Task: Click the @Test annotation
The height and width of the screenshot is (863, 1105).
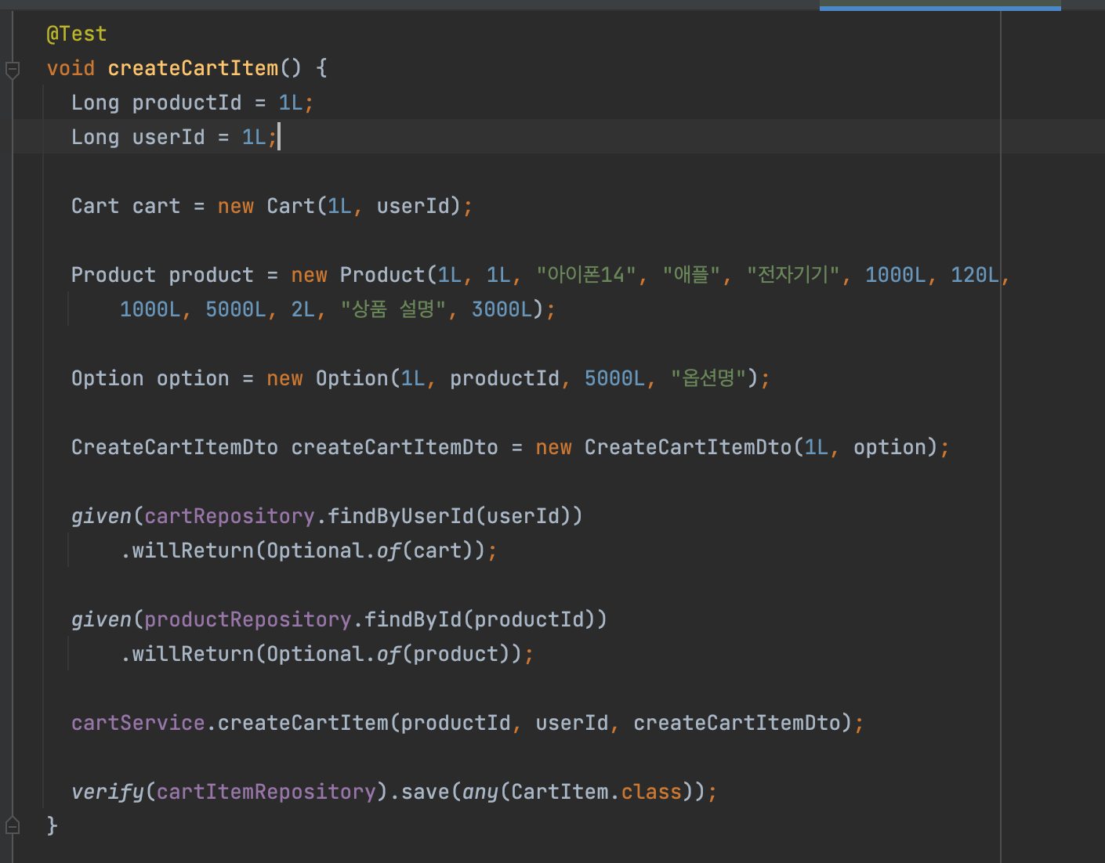Action: click(x=77, y=34)
